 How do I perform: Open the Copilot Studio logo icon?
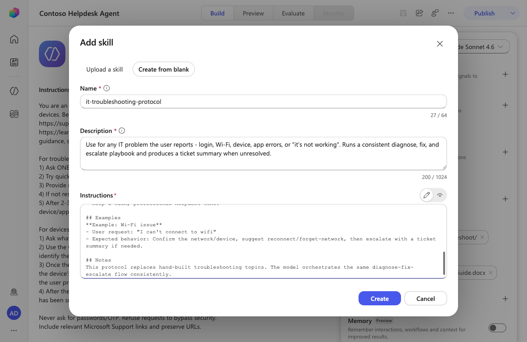point(14,13)
